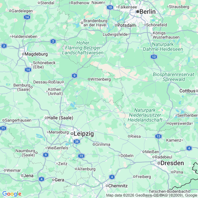Viewport: 198px width, 198px height.
Task: Open Biosphärenreservat Spreewald park label
Action: point(173,77)
